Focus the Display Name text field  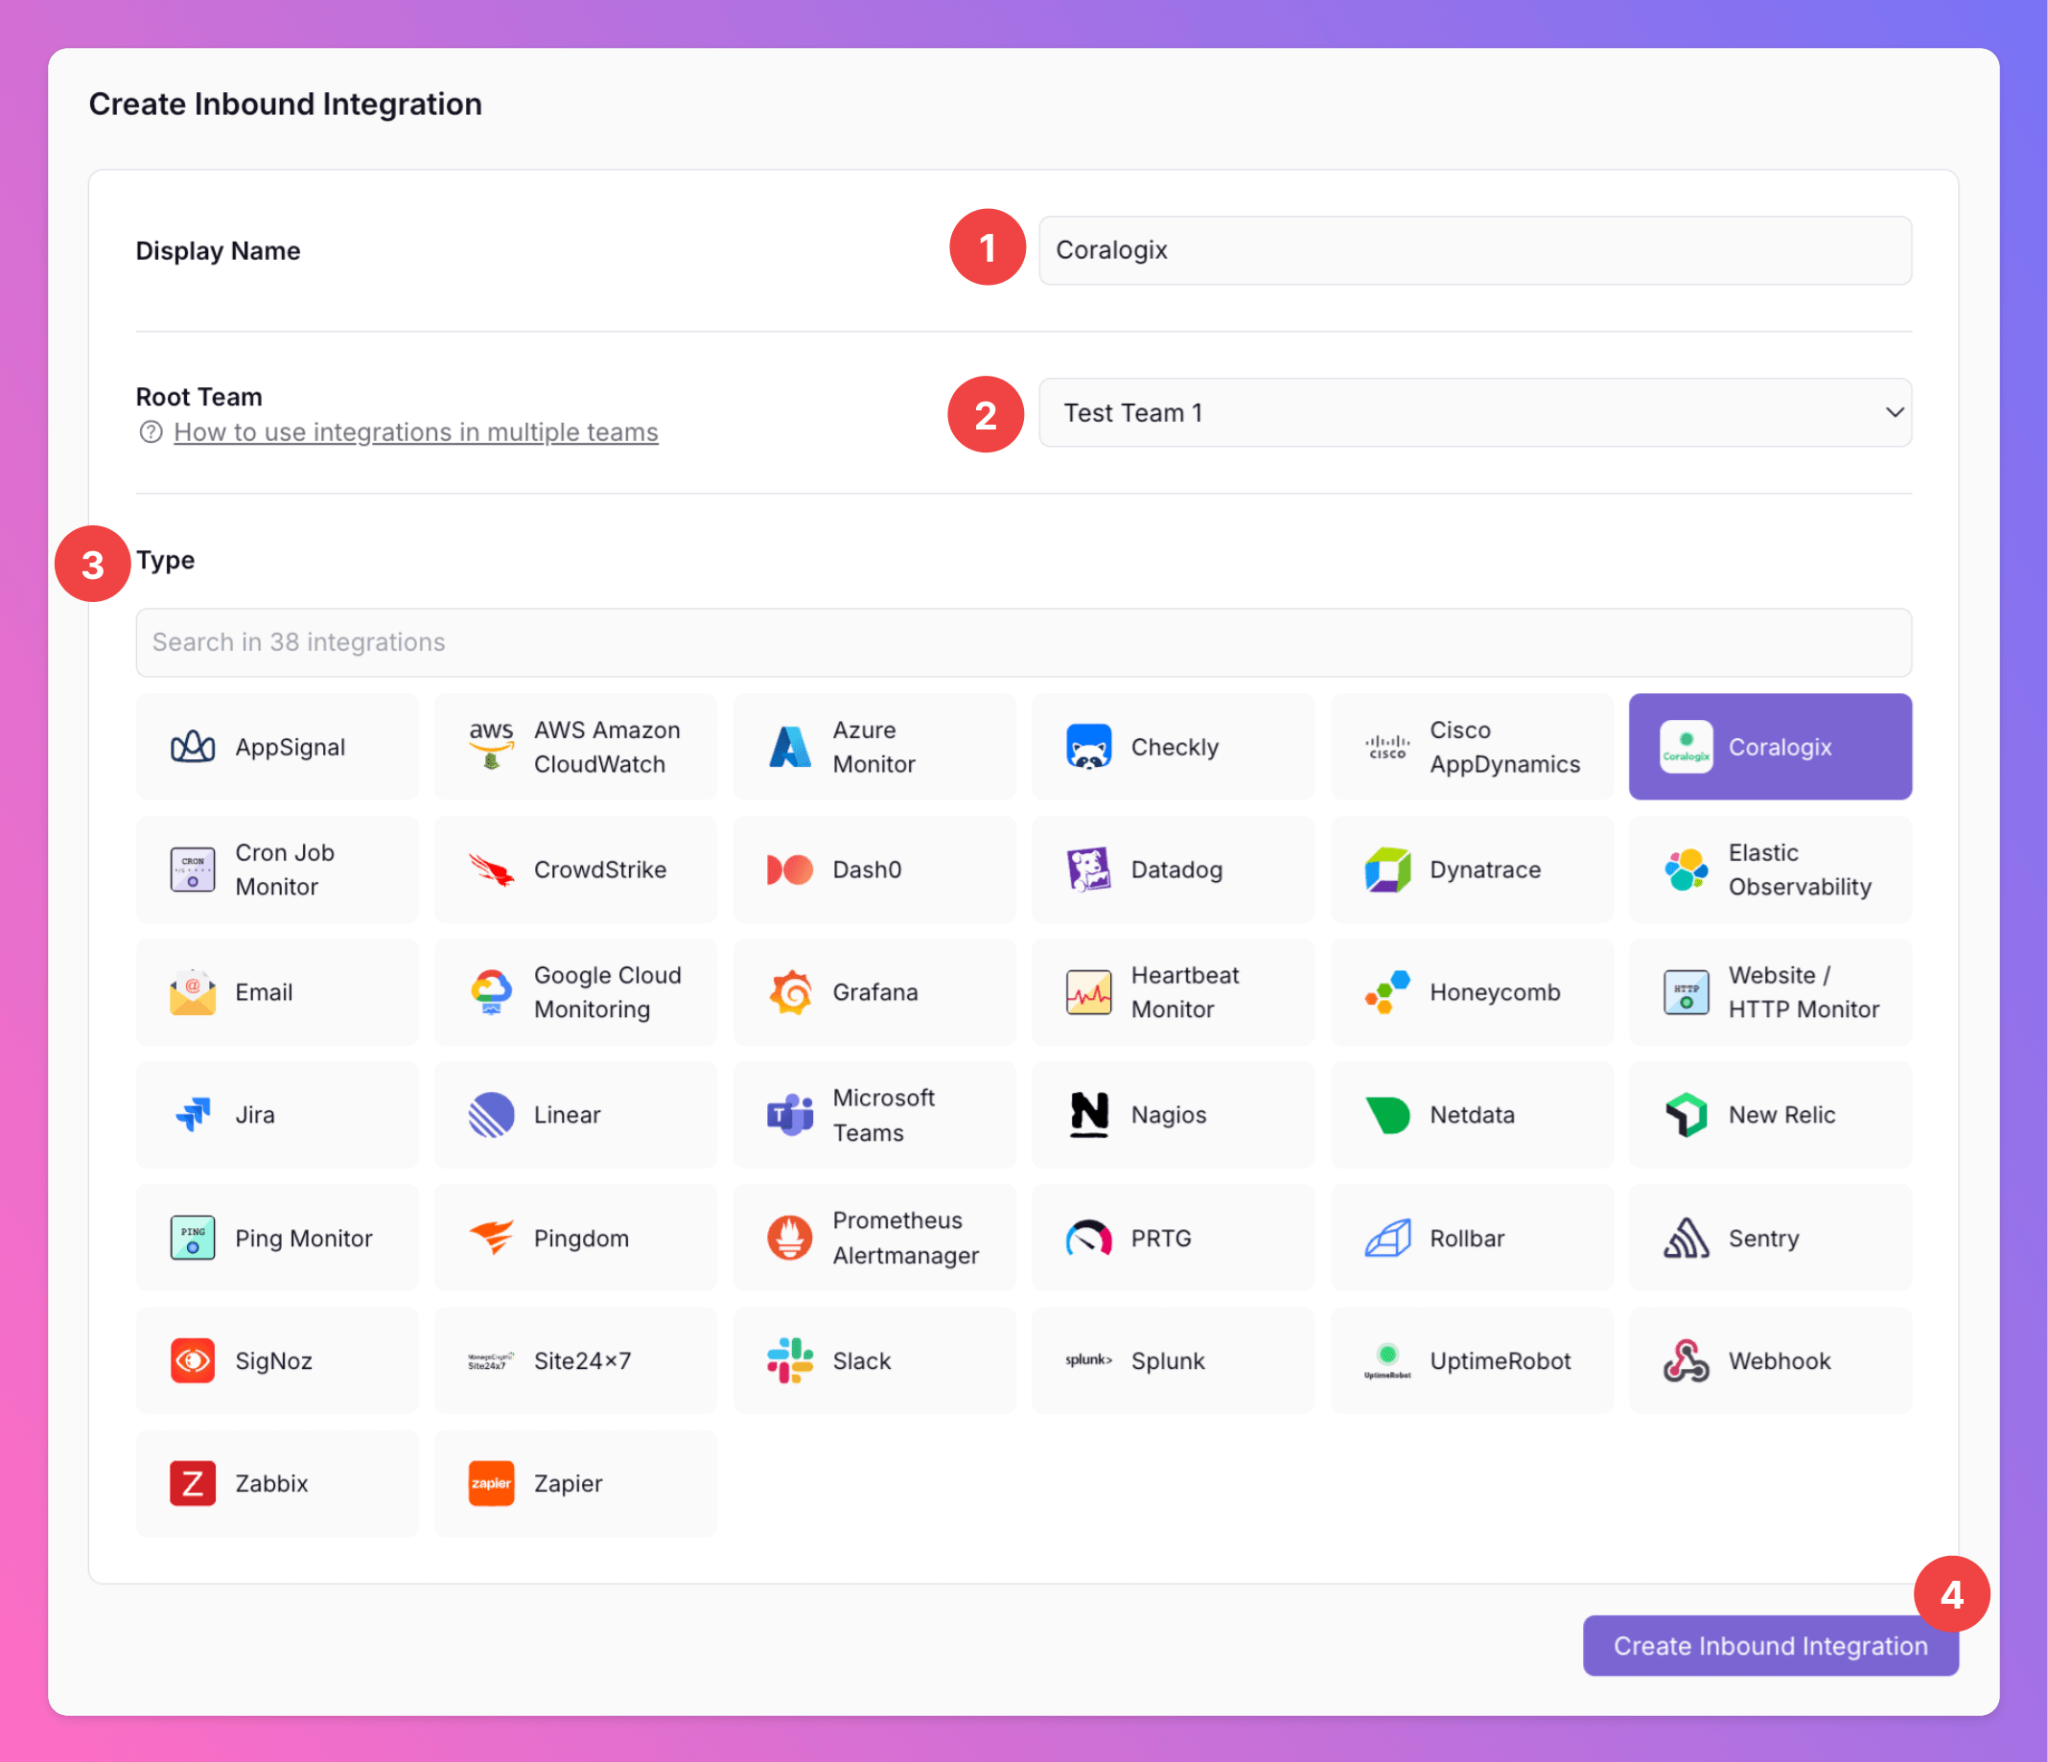click(1473, 251)
